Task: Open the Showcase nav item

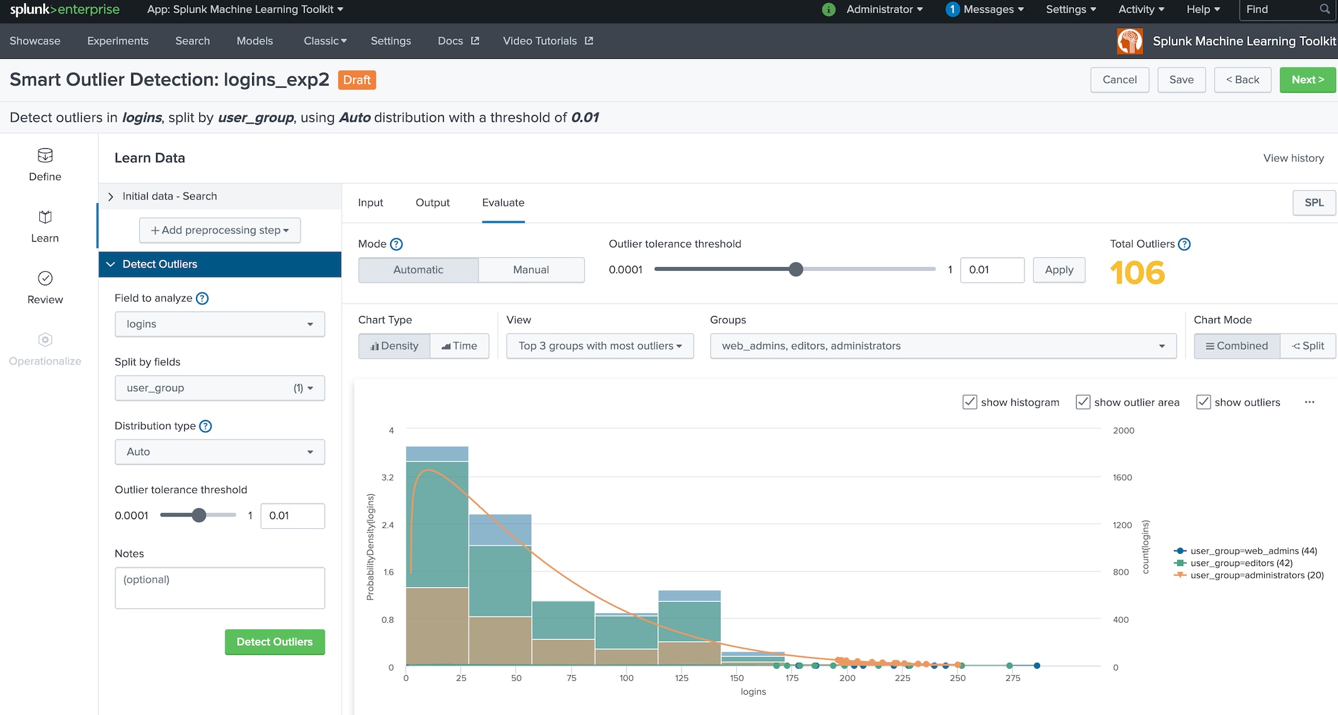Action: [35, 40]
